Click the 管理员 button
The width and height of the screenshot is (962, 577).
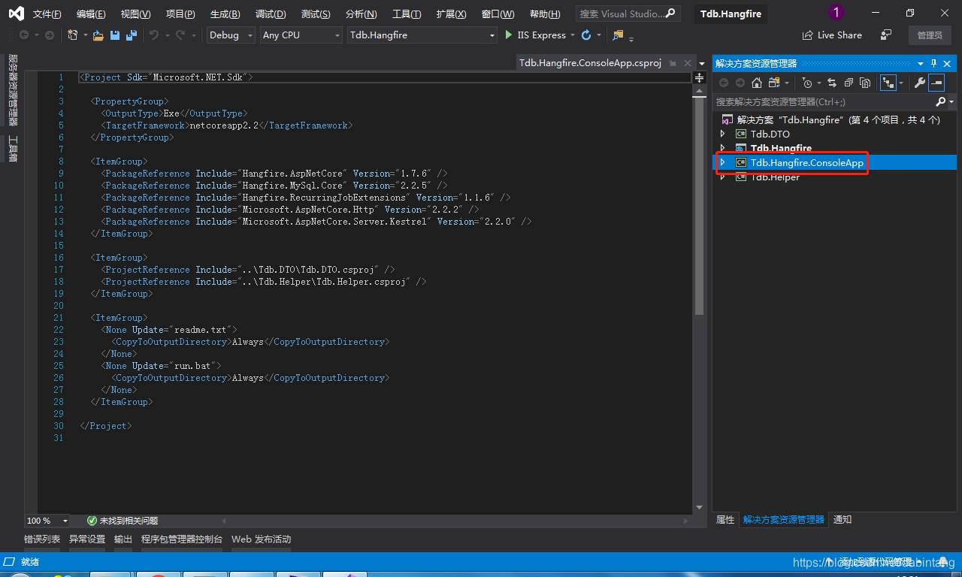(930, 35)
